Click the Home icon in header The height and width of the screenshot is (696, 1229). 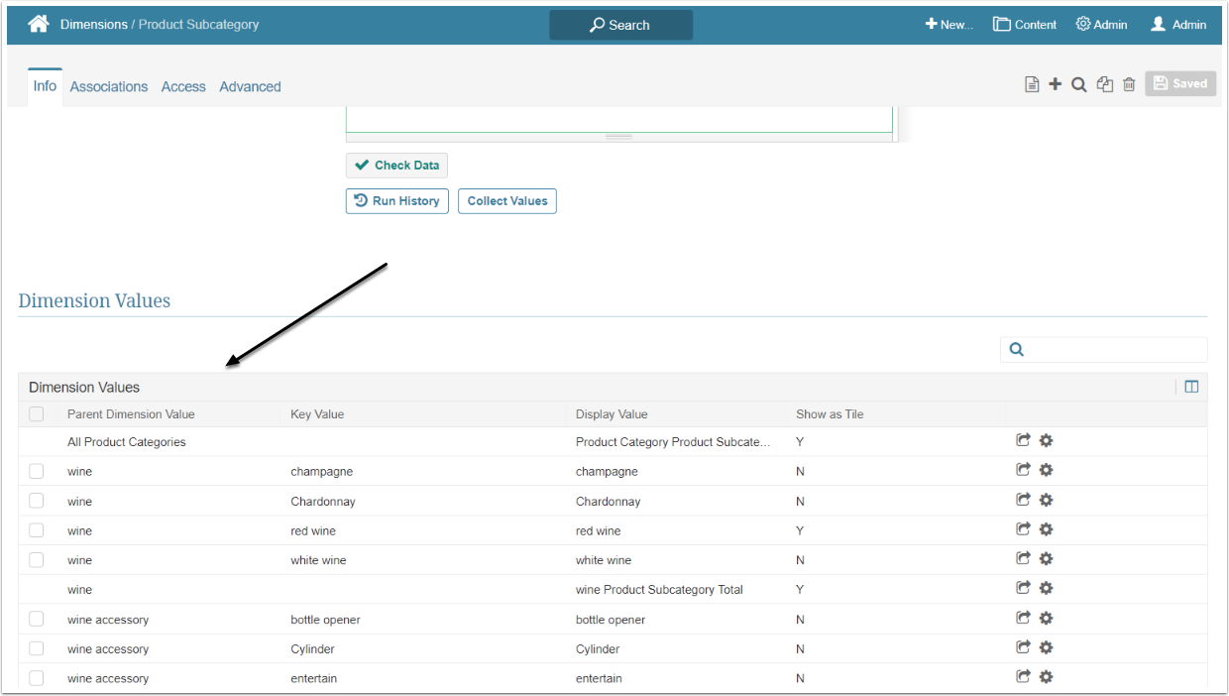(x=39, y=25)
